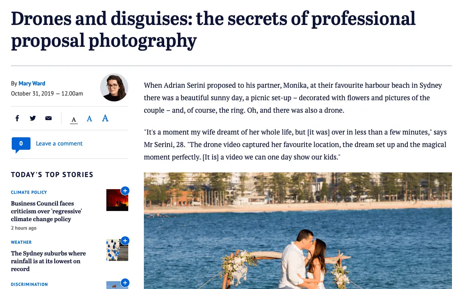Viewport: 459px width, 289px height.
Task: Click the email share envelope icon
Action: tap(48, 118)
